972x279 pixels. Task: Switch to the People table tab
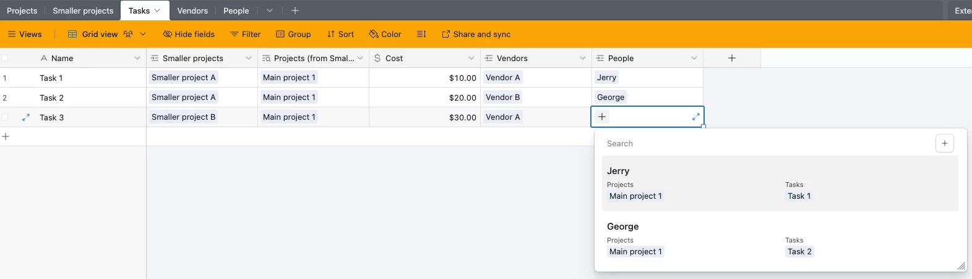click(x=236, y=10)
